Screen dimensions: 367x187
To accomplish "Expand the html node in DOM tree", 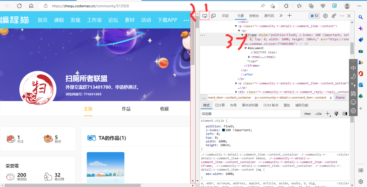I will [x=249, y=57].
